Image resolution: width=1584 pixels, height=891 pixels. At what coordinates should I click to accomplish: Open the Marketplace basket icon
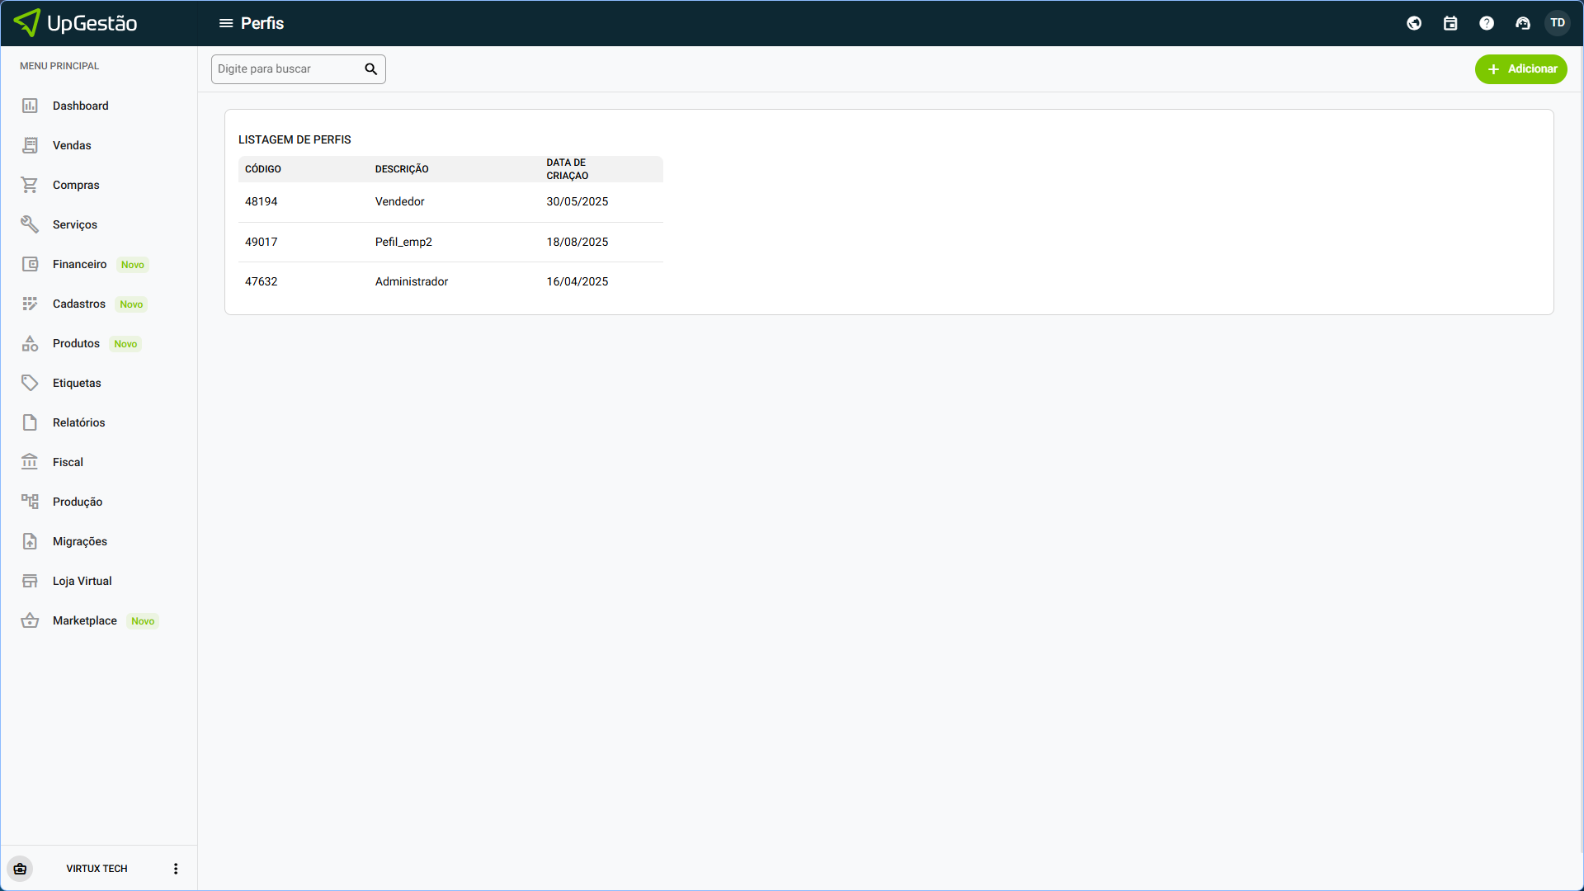(30, 620)
